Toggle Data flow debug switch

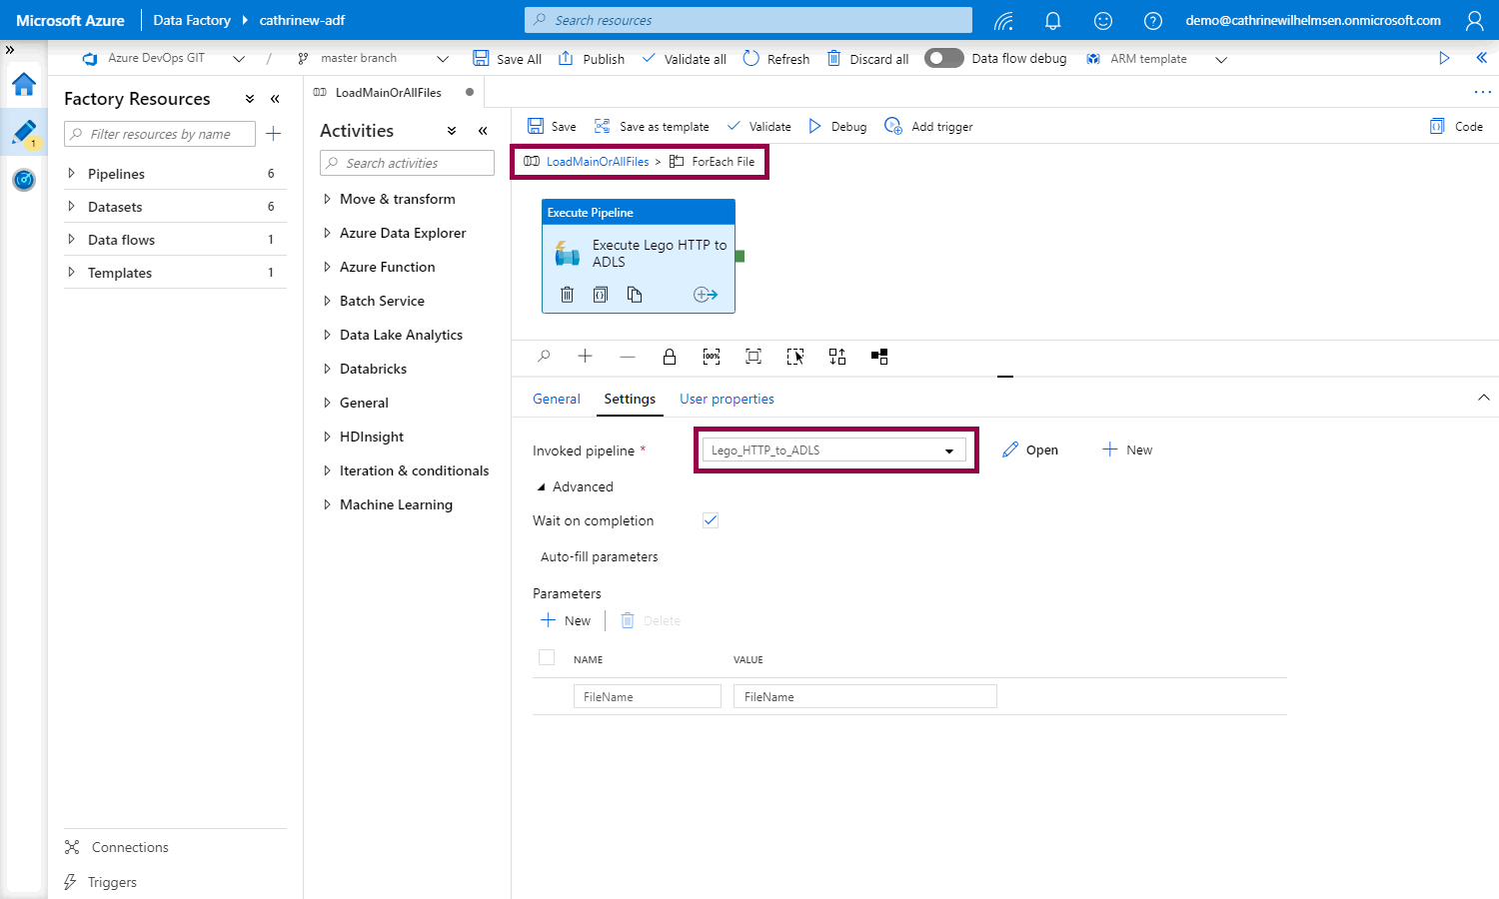tap(943, 58)
